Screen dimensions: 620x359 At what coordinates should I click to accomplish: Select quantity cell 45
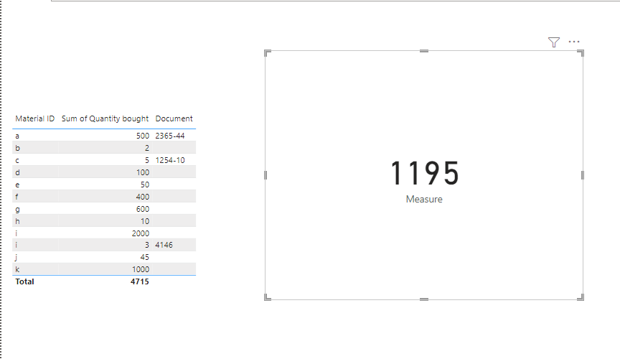pyautogui.click(x=145, y=257)
